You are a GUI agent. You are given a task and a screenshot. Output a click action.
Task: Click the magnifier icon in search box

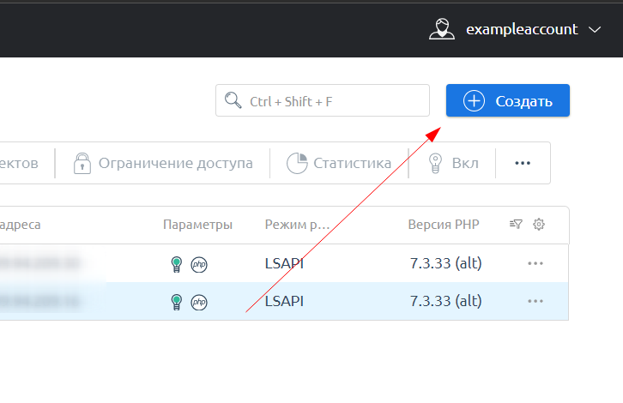click(x=232, y=100)
